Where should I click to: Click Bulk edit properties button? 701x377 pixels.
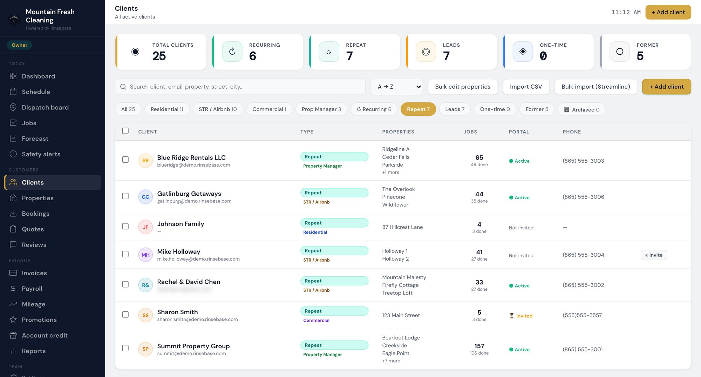[x=463, y=87]
